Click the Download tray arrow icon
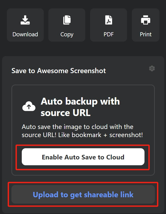Screen dimensions: 166x214 click(25, 20)
